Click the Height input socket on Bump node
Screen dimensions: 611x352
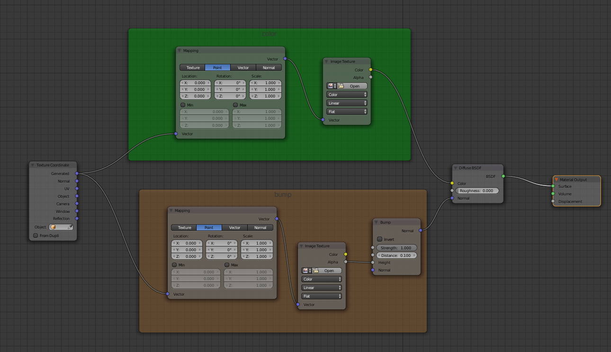coord(373,263)
